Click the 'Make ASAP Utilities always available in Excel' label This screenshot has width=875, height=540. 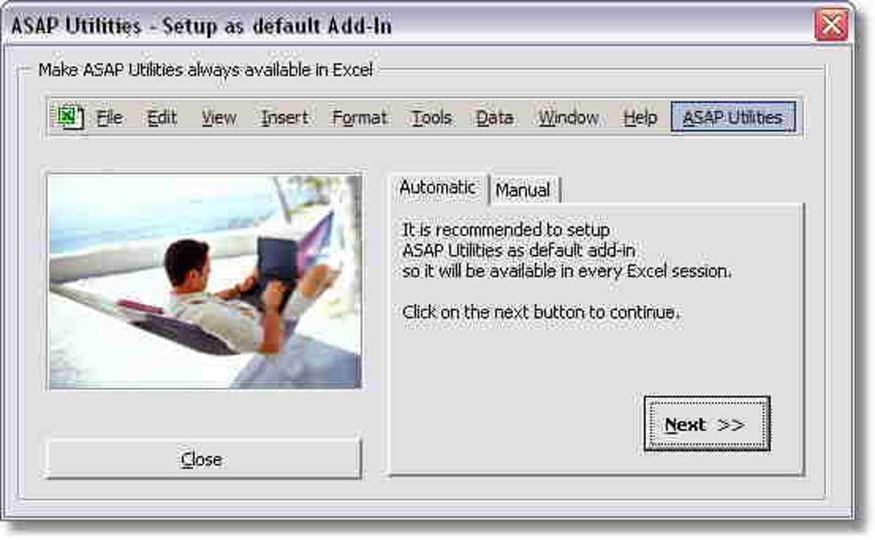[x=205, y=70]
